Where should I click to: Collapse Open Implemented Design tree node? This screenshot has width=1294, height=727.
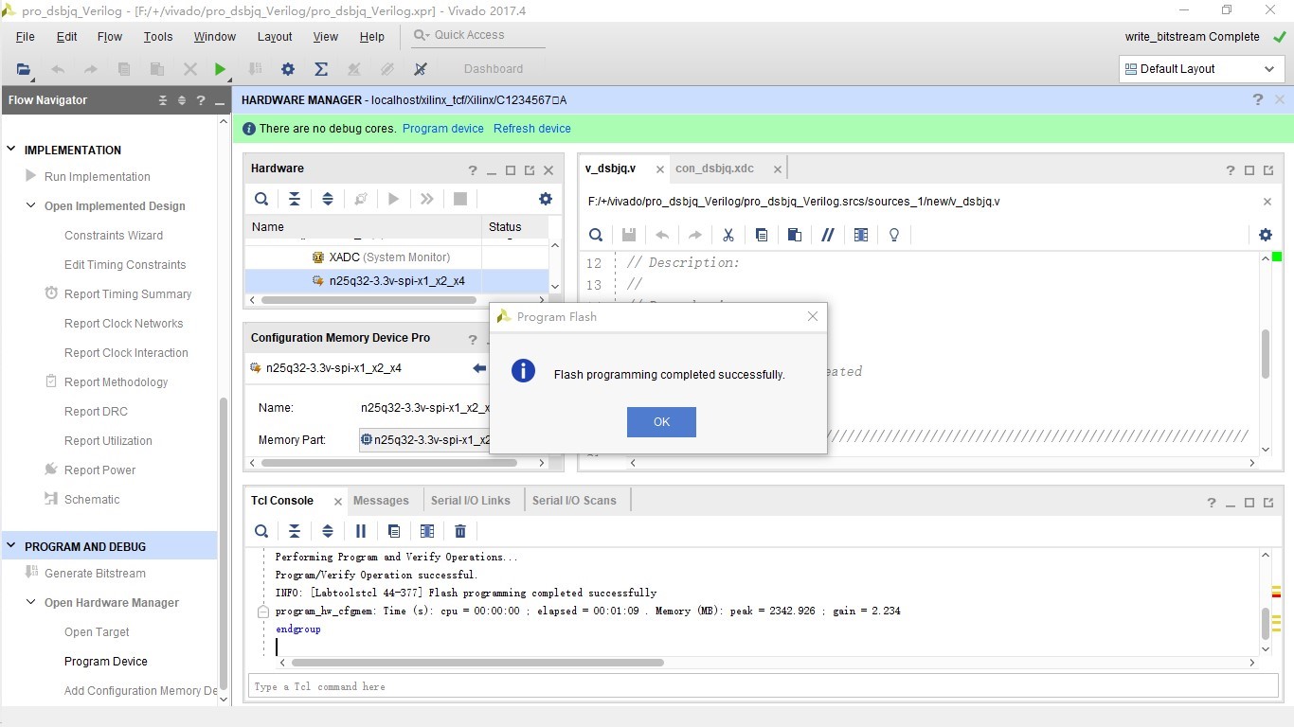(x=31, y=205)
